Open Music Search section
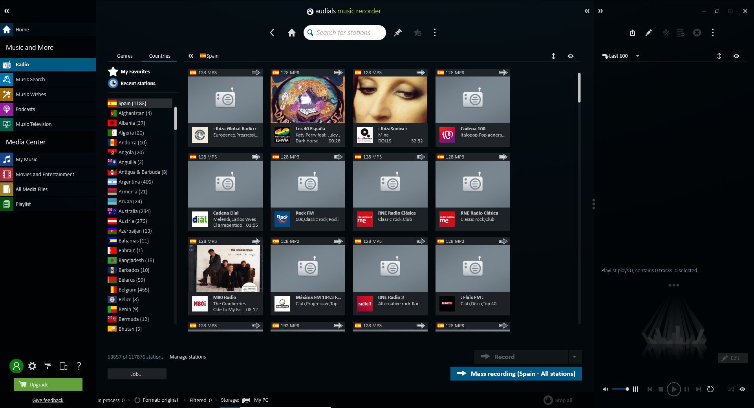754x408 pixels. pyautogui.click(x=48, y=79)
